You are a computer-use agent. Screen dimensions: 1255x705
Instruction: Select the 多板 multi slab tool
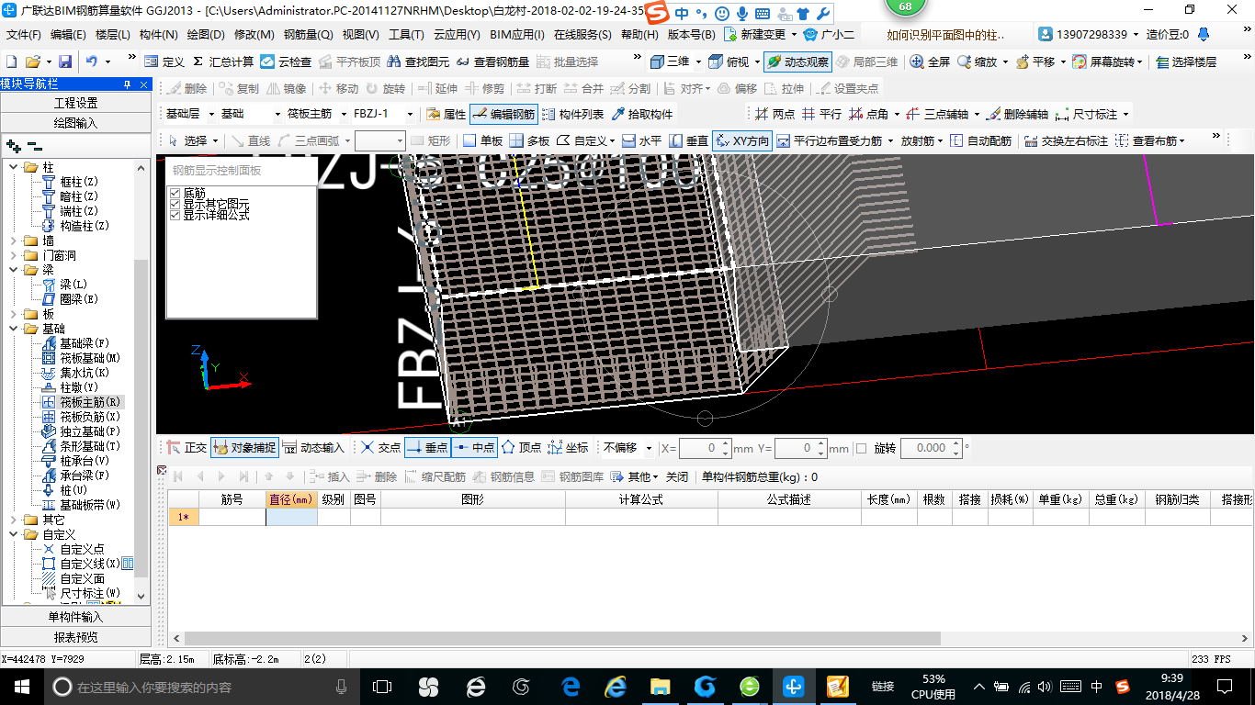[529, 140]
